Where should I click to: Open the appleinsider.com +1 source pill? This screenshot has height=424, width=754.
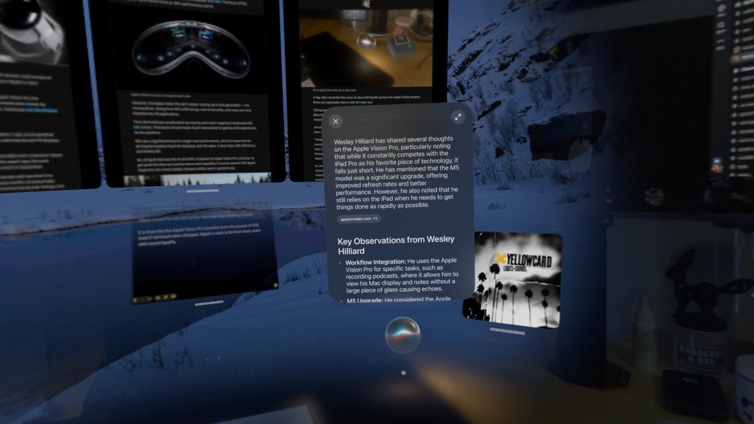359,219
